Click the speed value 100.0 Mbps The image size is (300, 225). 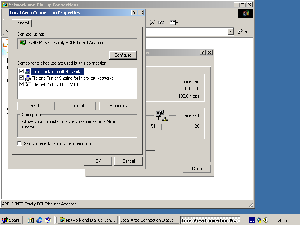(189, 96)
